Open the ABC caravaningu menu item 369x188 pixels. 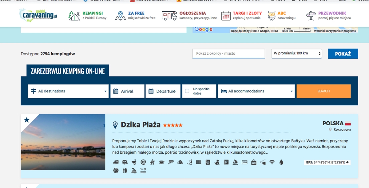click(x=282, y=15)
